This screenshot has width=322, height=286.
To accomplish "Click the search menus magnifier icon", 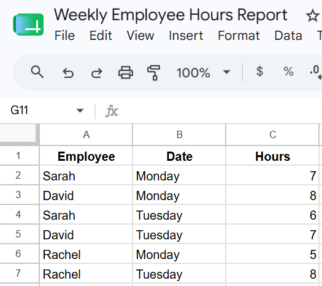I will (x=37, y=72).
